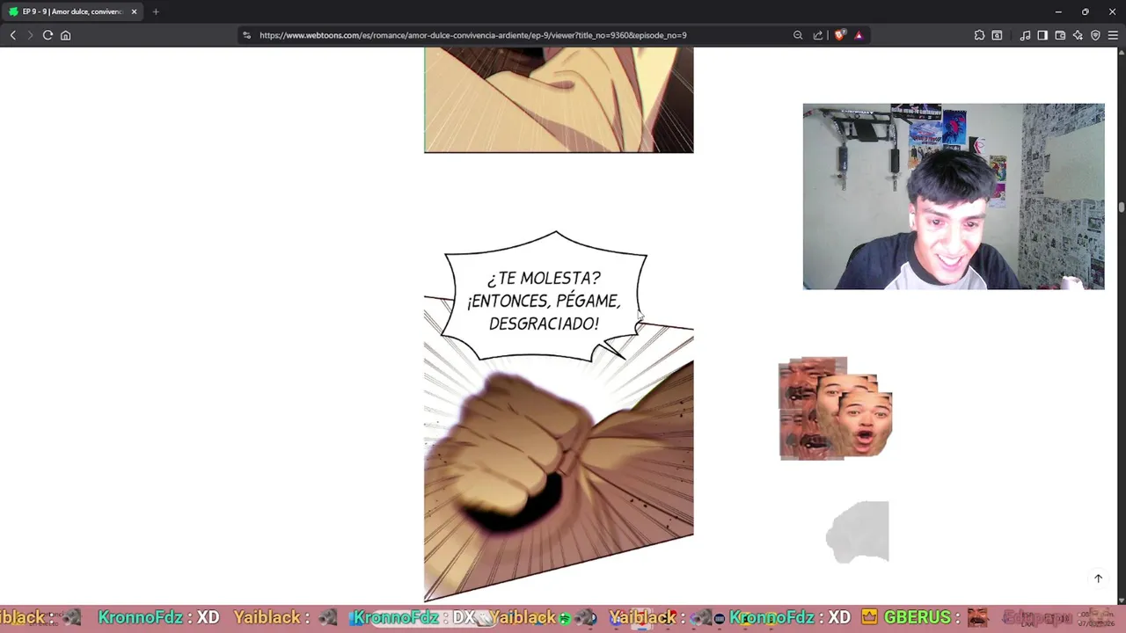Open the Brave Wallet icon
This screenshot has height=633, width=1126.
coord(1060,35)
